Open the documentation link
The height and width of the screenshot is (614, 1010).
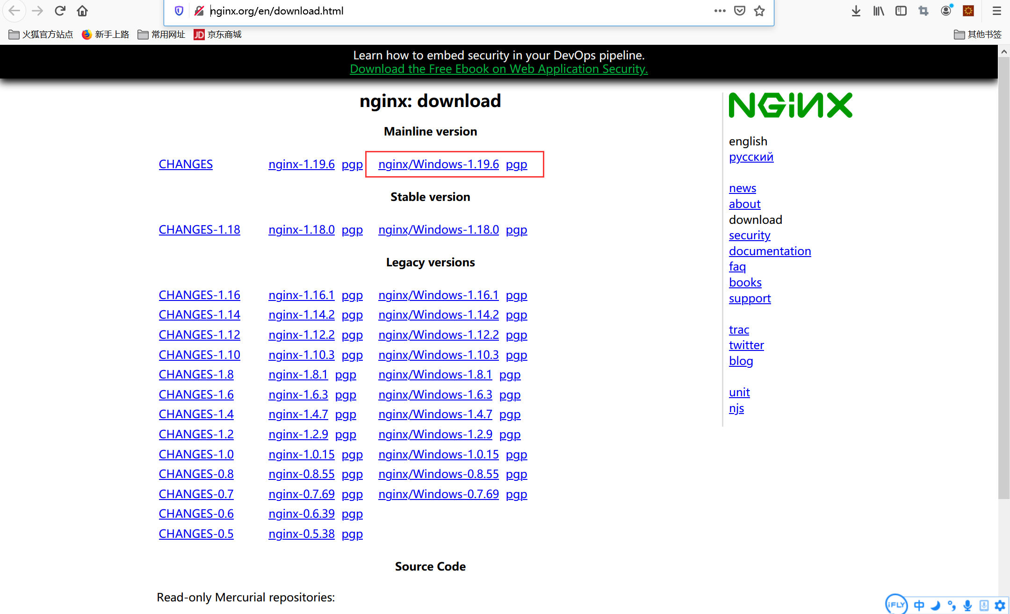point(770,251)
